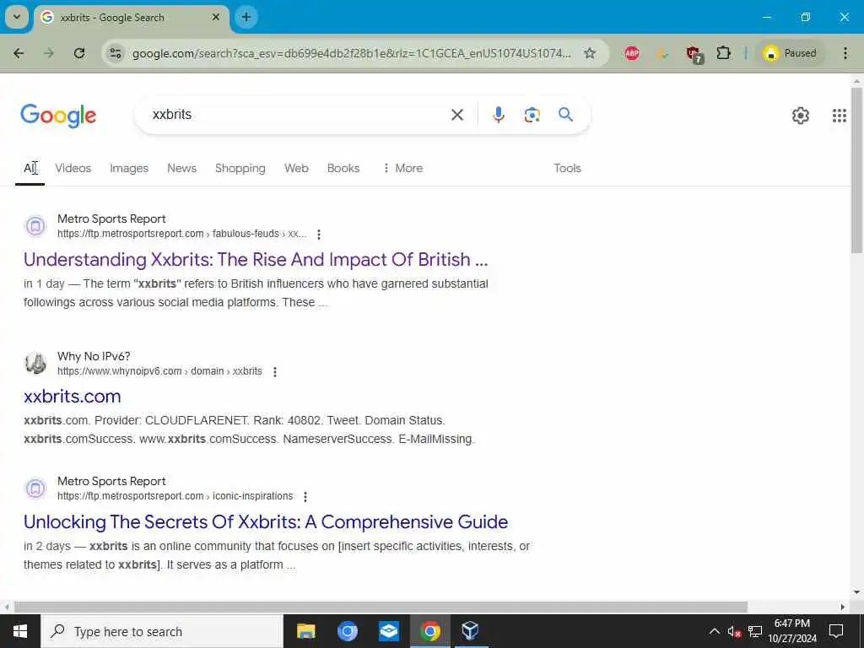The height and width of the screenshot is (648, 864).
Task: Open options for fabulous-feuds result
Action: point(319,235)
